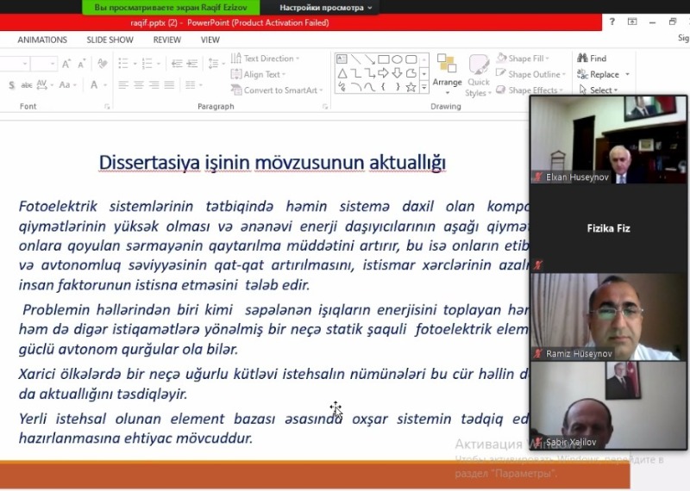Viewport: 690px width, 491px height.
Task: Click the Find binoculars icon
Action: coord(582,59)
